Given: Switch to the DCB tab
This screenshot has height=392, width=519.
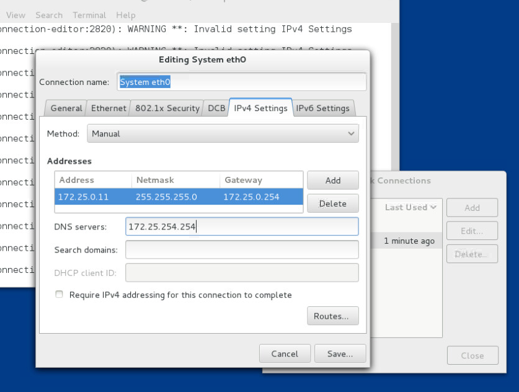Looking at the screenshot, I should click(x=216, y=109).
